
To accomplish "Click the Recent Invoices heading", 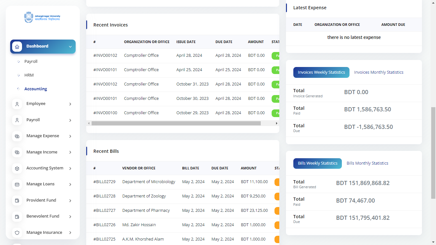I will point(110,25).
